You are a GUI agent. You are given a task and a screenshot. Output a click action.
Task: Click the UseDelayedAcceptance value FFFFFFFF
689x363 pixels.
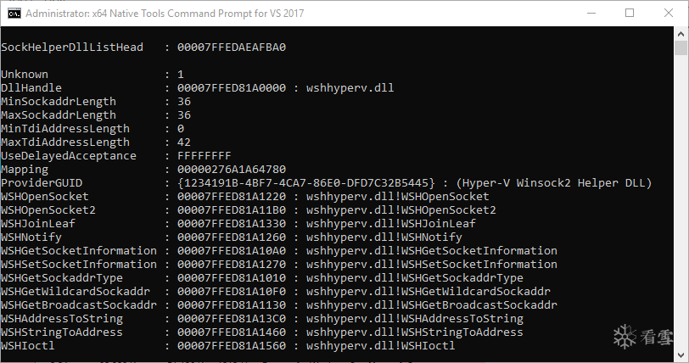click(x=204, y=156)
